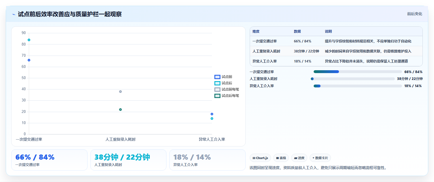Click the 提升与字段校验 description cell
The image size is (434, 182).
pyautogui.click(x=368, y=41)
